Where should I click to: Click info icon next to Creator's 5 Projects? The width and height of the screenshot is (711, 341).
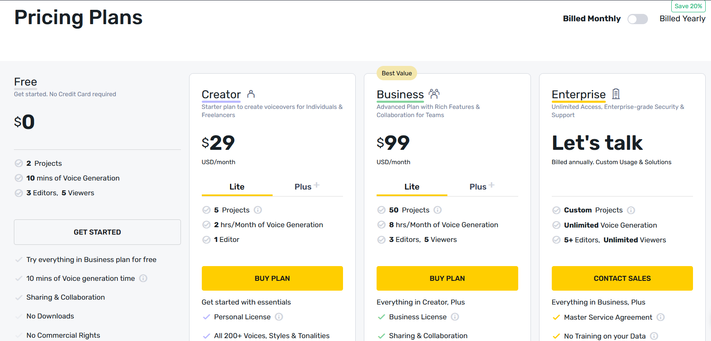(x=258, y=210)
